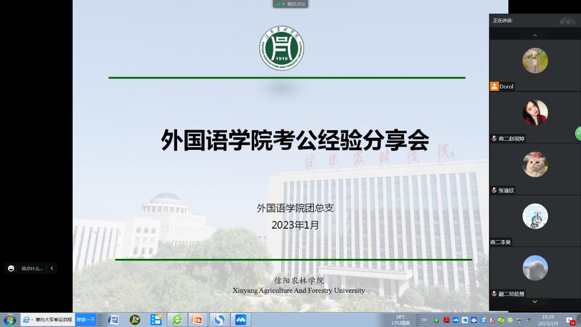Open the Windows Start menu

9,320
